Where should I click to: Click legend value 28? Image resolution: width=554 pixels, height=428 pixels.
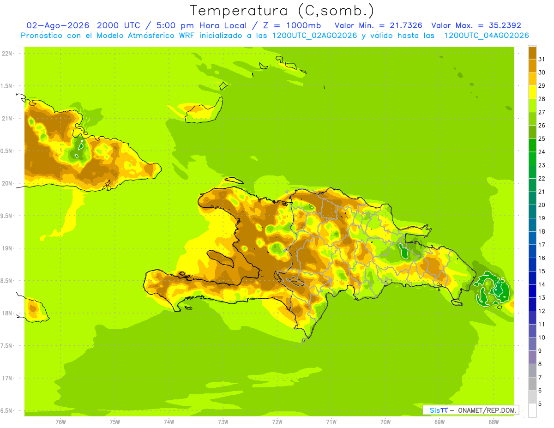tap(542, 99)
